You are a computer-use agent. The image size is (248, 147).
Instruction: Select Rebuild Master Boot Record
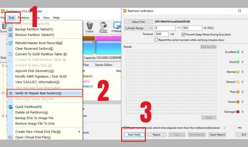point(39,43)
